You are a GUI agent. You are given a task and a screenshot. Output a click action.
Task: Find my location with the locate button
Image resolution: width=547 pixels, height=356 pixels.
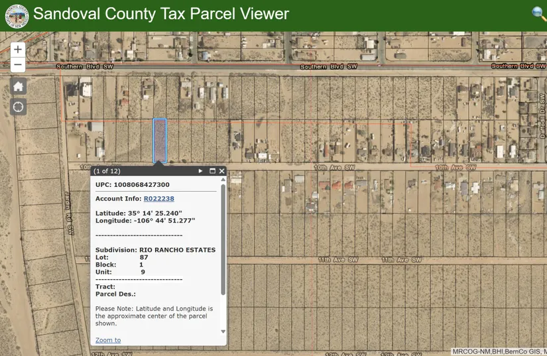(18, 107)
